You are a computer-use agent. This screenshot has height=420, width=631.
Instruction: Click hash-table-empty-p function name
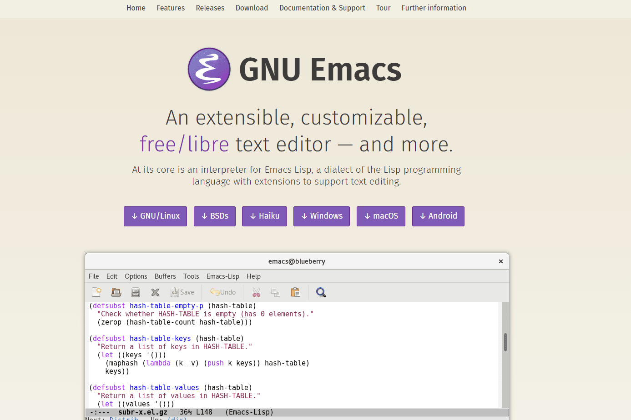point(167,306)
